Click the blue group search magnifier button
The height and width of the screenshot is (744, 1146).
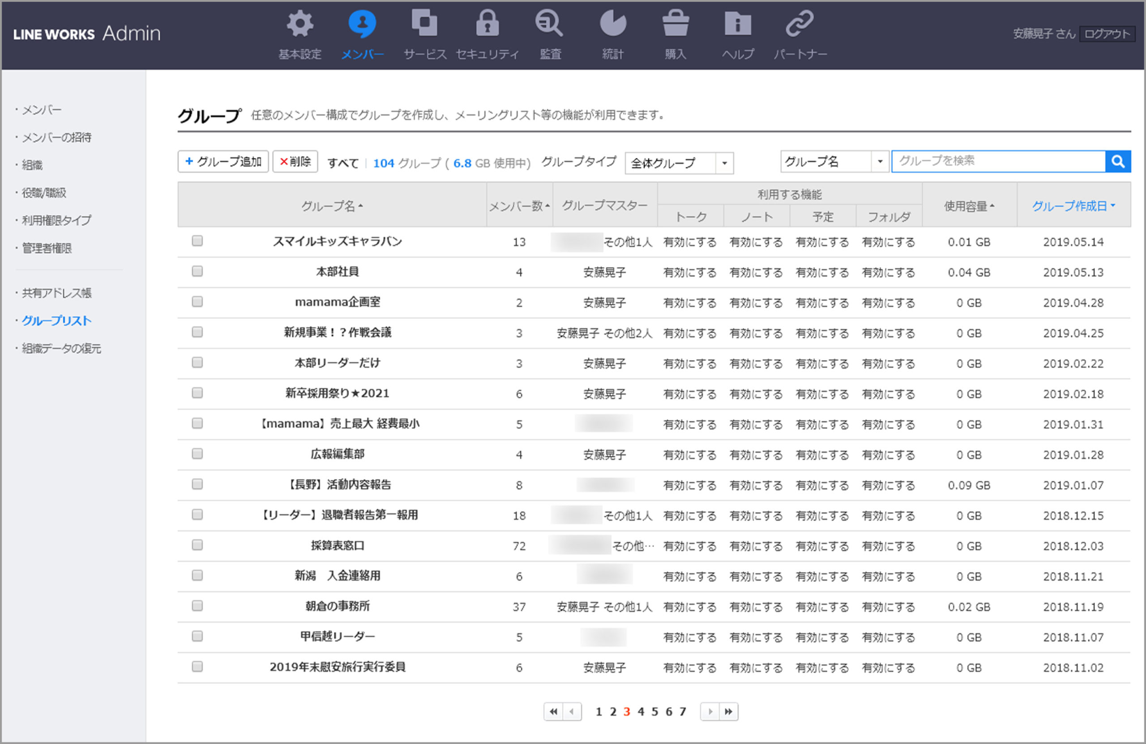[x=1118, y=162]
